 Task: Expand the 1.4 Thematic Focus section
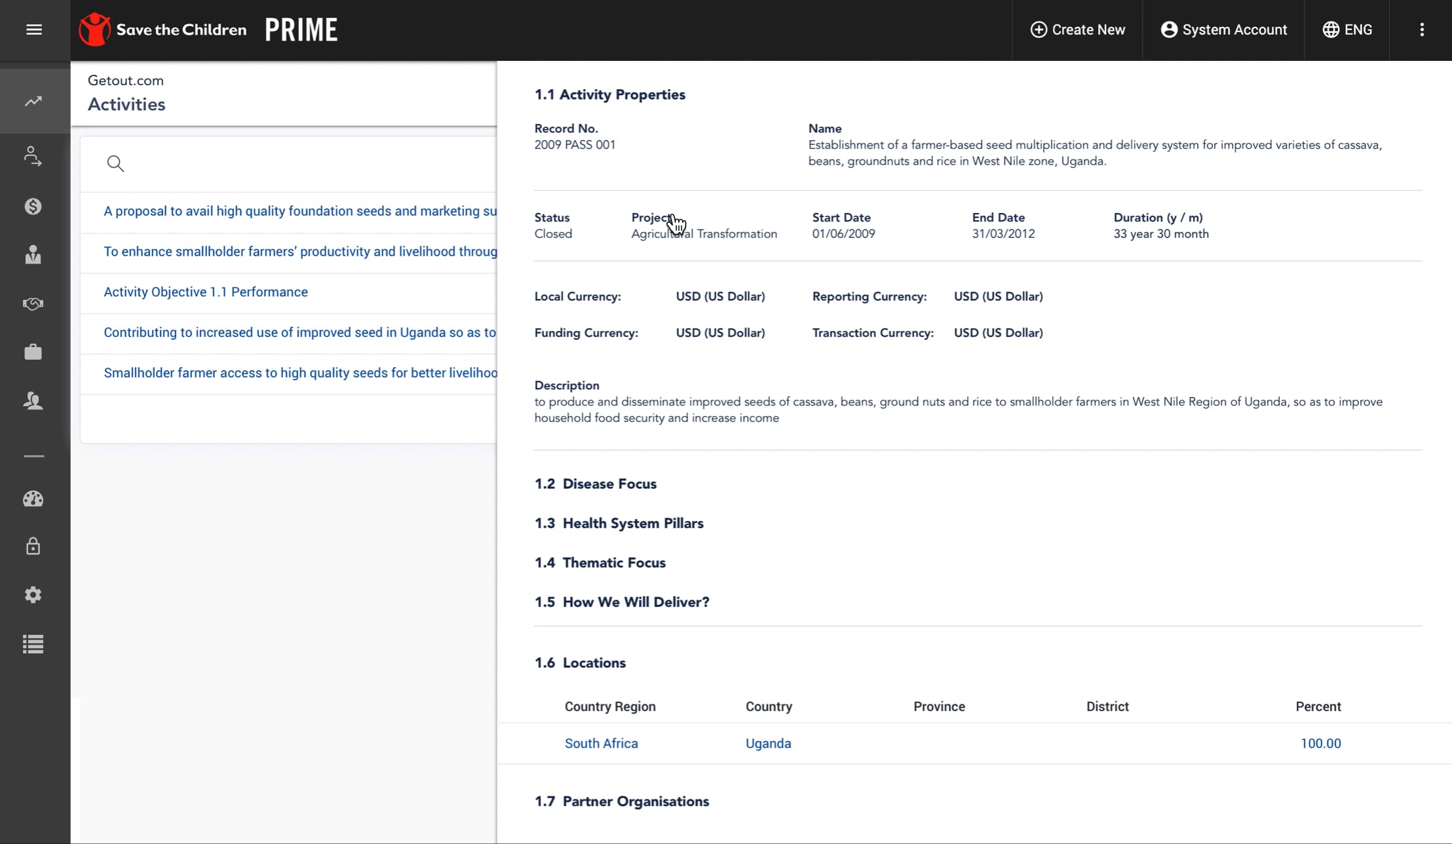600,562
